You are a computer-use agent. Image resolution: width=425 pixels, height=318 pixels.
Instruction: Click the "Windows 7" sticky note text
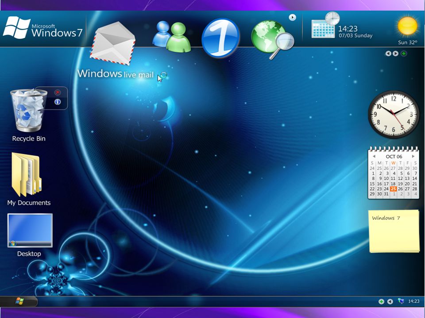[x=386, y=218]
